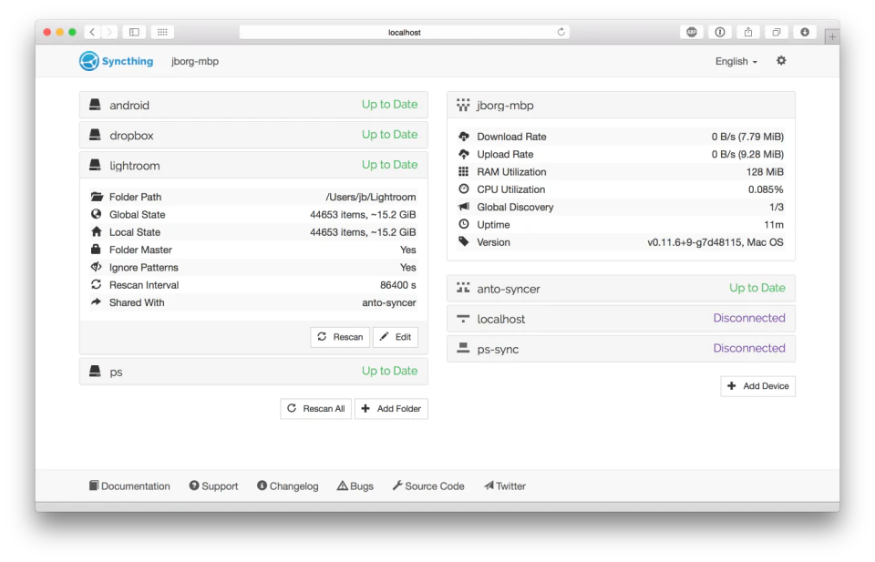Screen dimensions: 875x562
Task: Click the Download Rate cloud icon
Action: [465, 136]
